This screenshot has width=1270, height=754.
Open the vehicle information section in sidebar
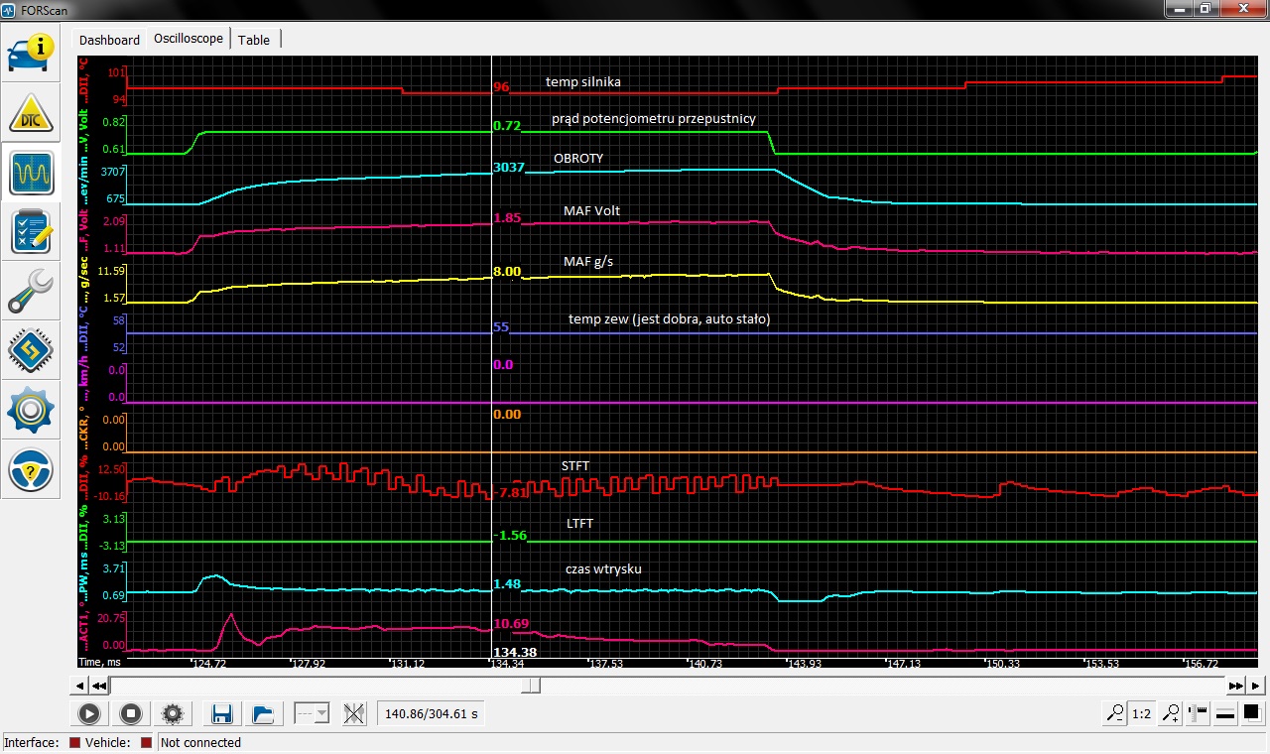click(30, 52)
